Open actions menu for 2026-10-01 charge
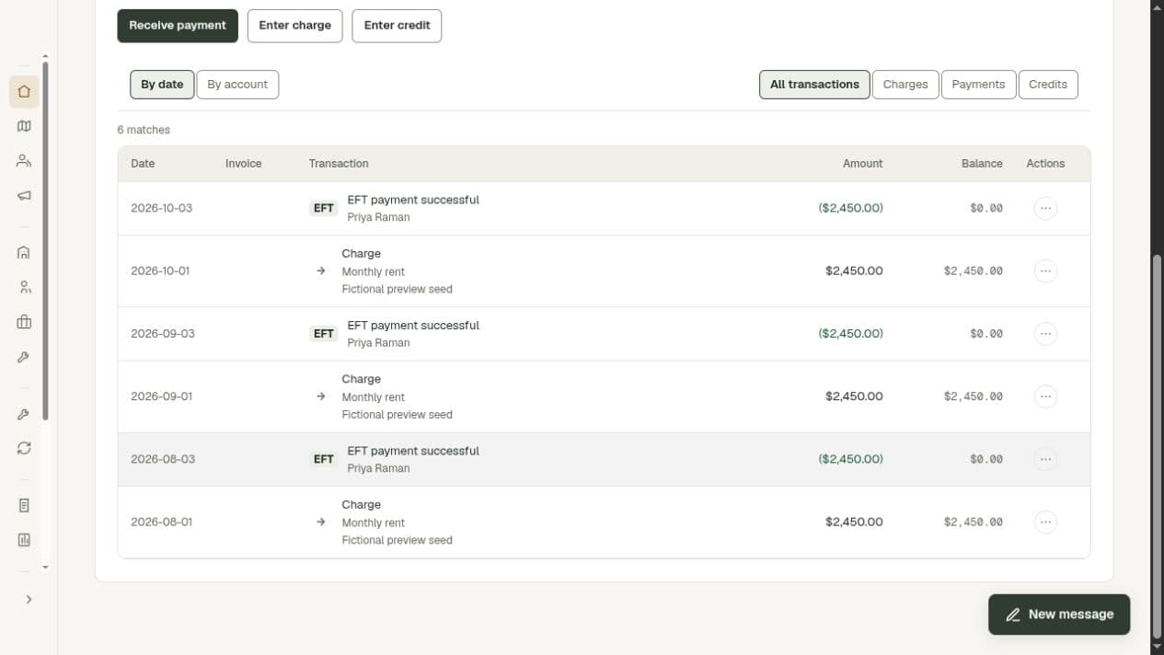 (x=1045, y=270)
